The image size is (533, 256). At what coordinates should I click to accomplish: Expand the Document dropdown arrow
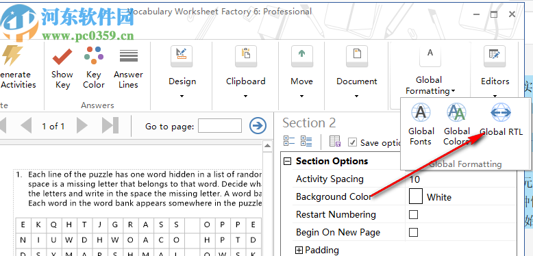[x=356, y=96]
